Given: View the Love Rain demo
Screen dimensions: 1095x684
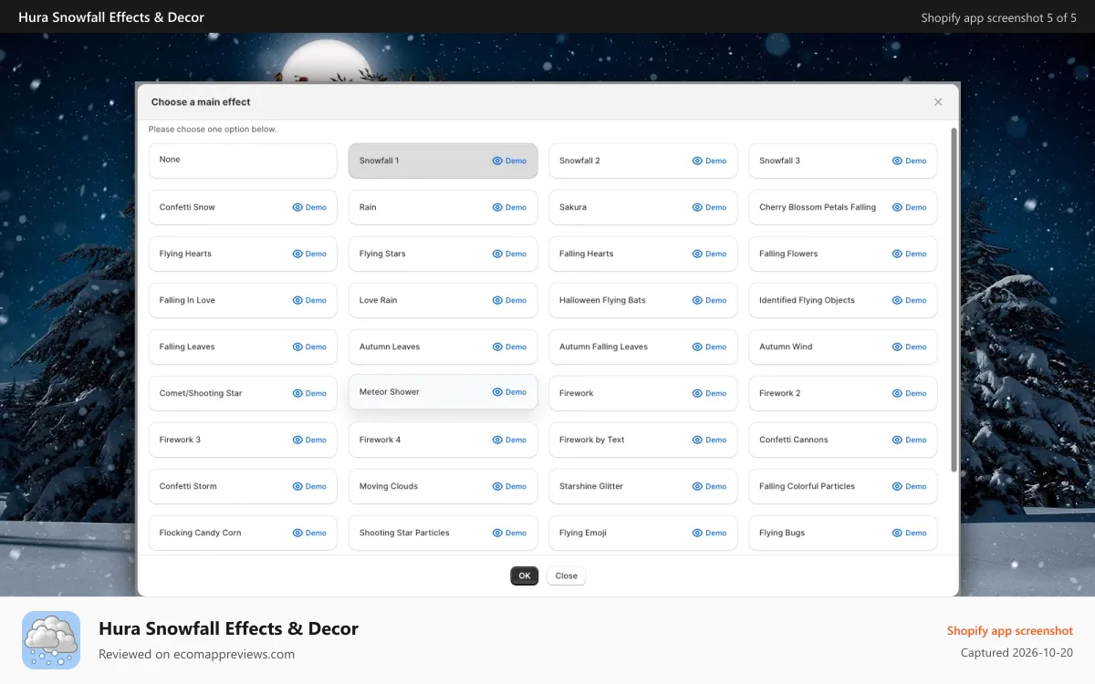Looking at the screenshot, I should pyautogui.click(x=509, y=300).
